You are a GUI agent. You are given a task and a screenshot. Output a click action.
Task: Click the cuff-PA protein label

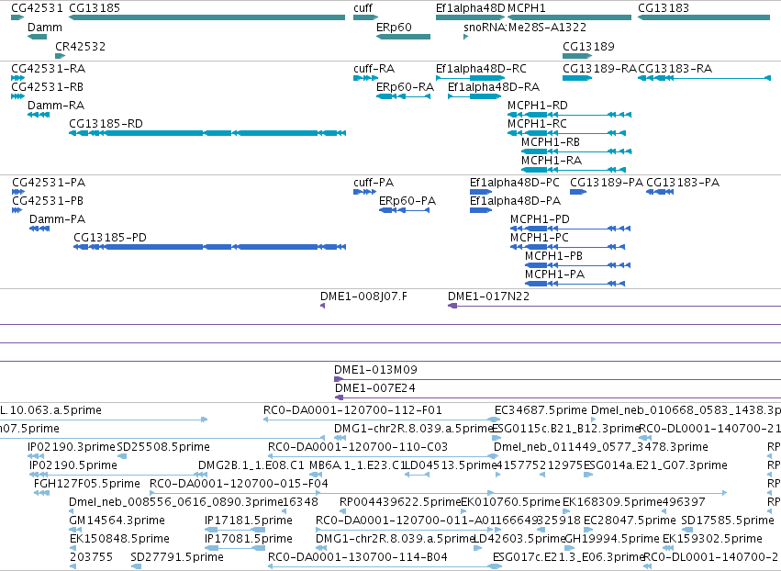point(374,183)
